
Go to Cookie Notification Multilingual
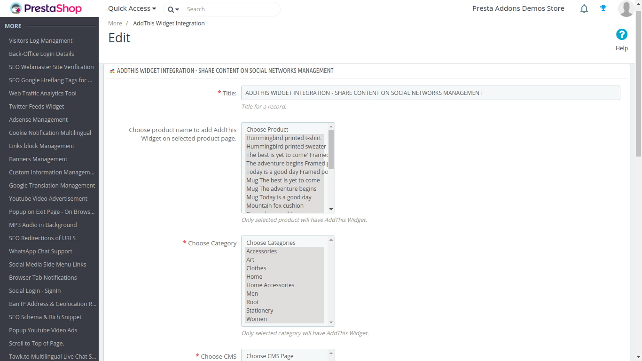coord(49,133)
